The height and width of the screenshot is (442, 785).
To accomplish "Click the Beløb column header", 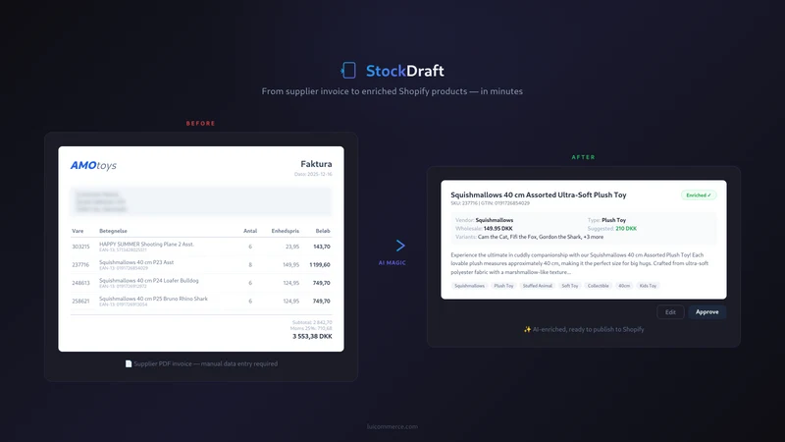I will pos(323,231).
